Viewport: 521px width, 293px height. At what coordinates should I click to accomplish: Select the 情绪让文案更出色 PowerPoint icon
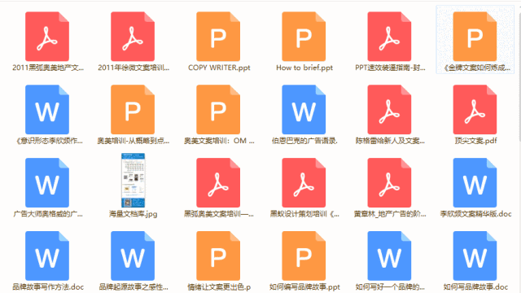[218, 256]
